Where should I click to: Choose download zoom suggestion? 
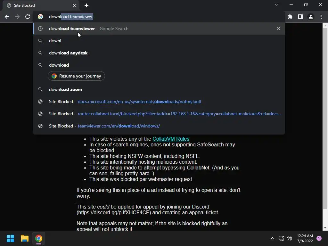tap(159, 89)
